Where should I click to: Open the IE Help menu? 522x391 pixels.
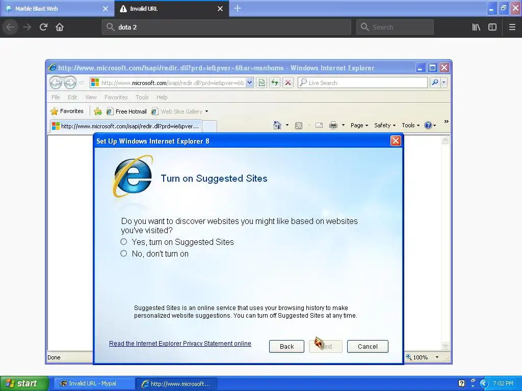pyautogui.click(x=162, y=97)
